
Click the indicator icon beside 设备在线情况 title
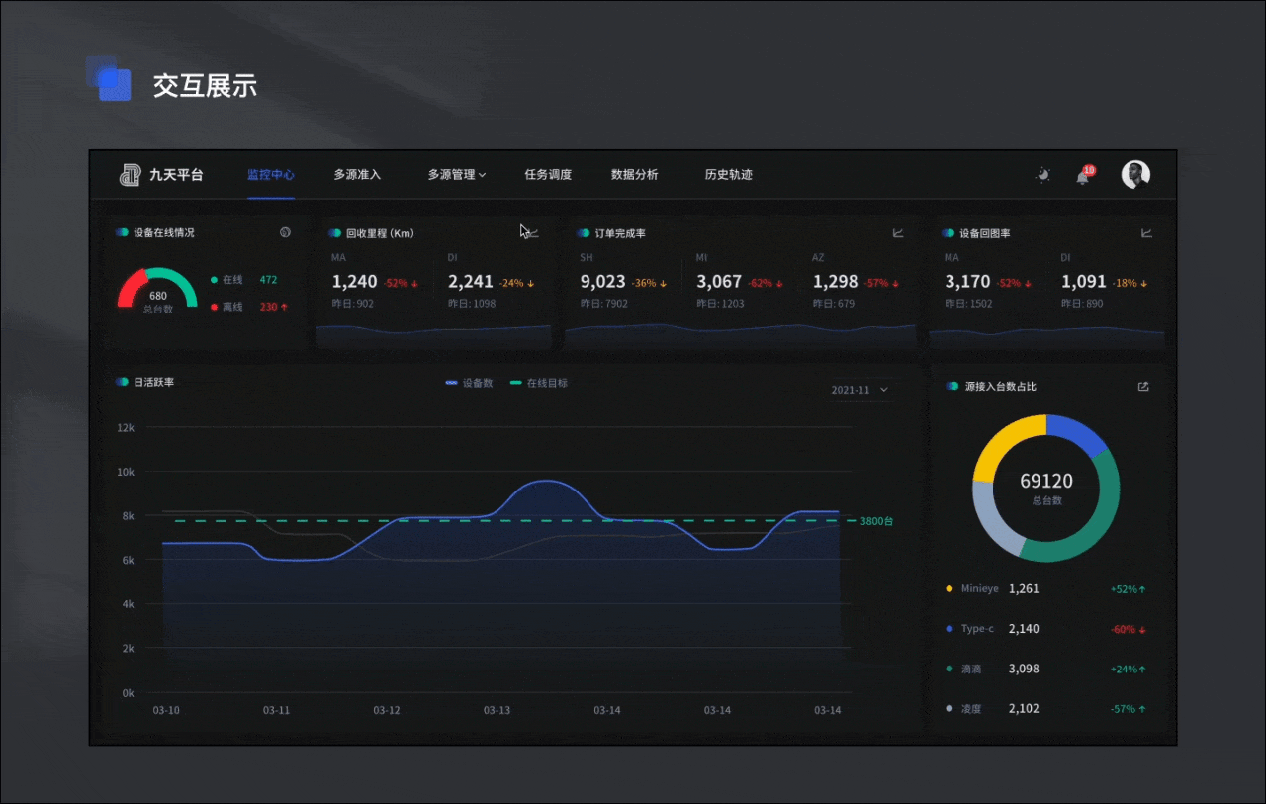(x=122, y=232)
